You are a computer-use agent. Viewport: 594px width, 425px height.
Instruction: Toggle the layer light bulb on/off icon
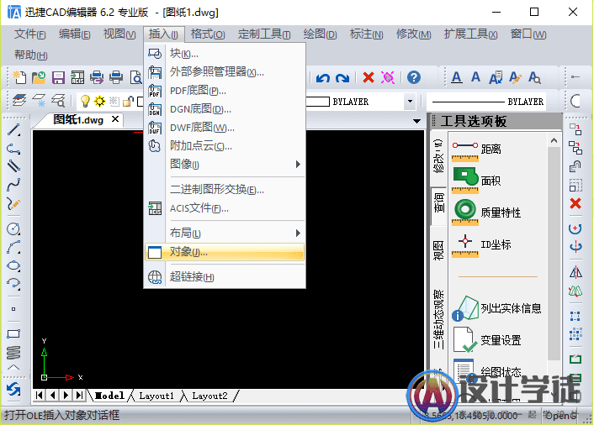point(85,101)
